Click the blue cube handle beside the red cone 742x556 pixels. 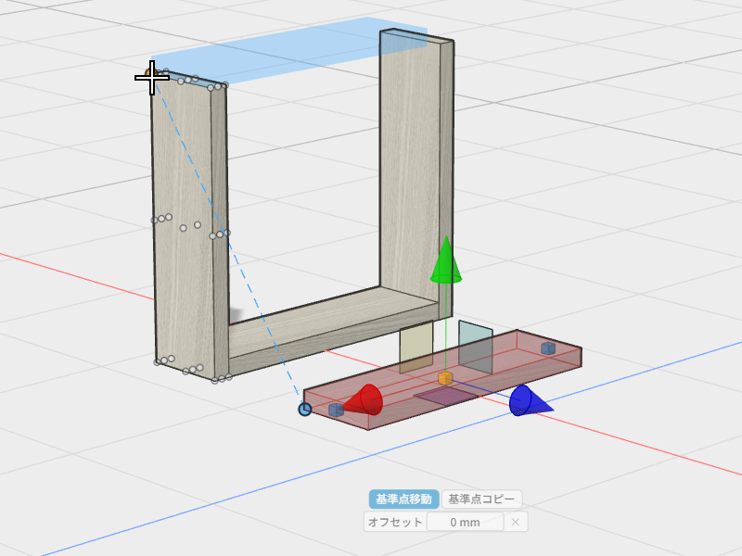336,410
